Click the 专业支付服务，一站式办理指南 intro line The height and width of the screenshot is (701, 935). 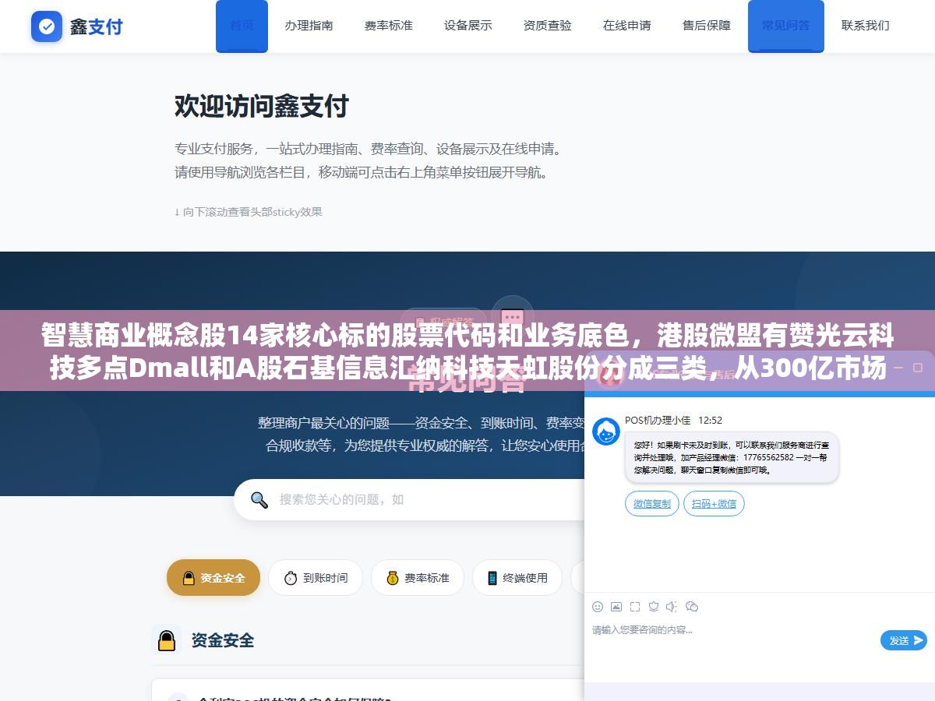(369, 148)
